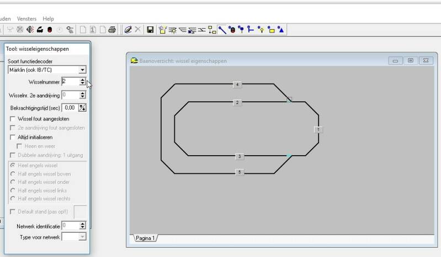Switch to the 'Pagina 1' tab

click(145, 238)
